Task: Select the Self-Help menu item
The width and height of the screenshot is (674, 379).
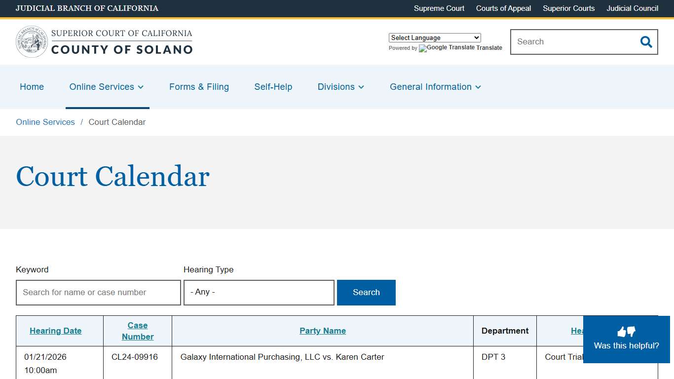Action: click(273, 87)
